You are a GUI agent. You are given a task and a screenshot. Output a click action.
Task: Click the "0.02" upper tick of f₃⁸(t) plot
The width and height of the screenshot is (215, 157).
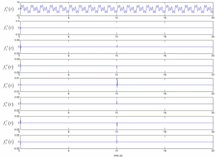17,135
